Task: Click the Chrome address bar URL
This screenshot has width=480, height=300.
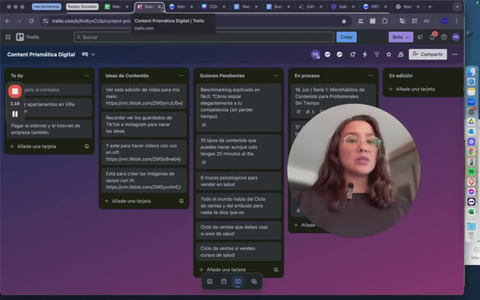Action: tap(91, 21)
